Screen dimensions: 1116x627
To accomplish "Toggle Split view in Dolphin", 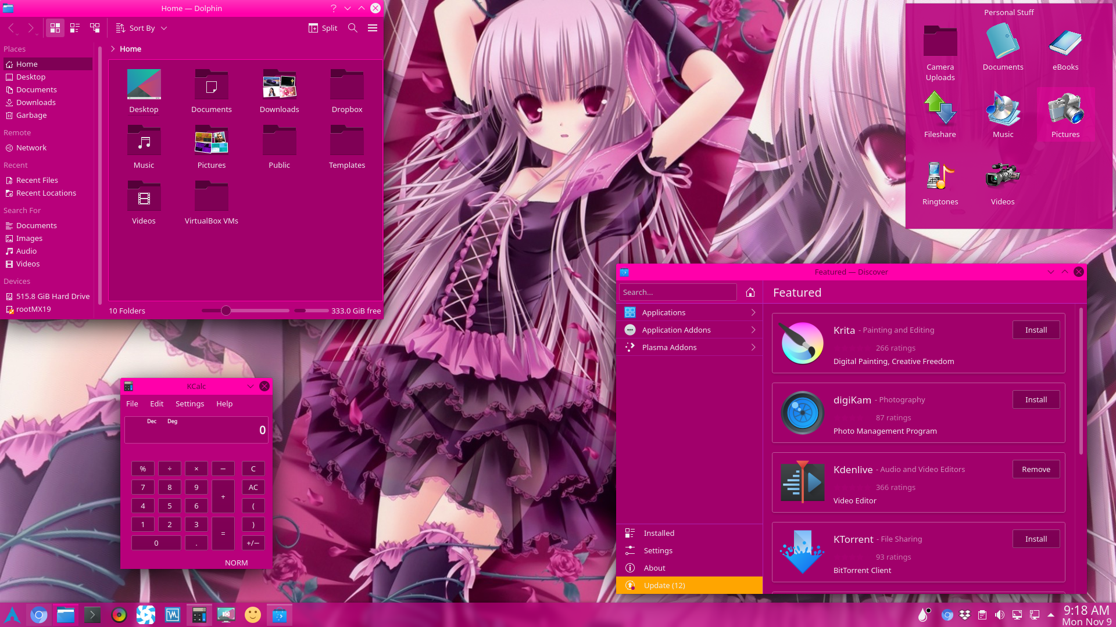I will (x=323, y=28).
